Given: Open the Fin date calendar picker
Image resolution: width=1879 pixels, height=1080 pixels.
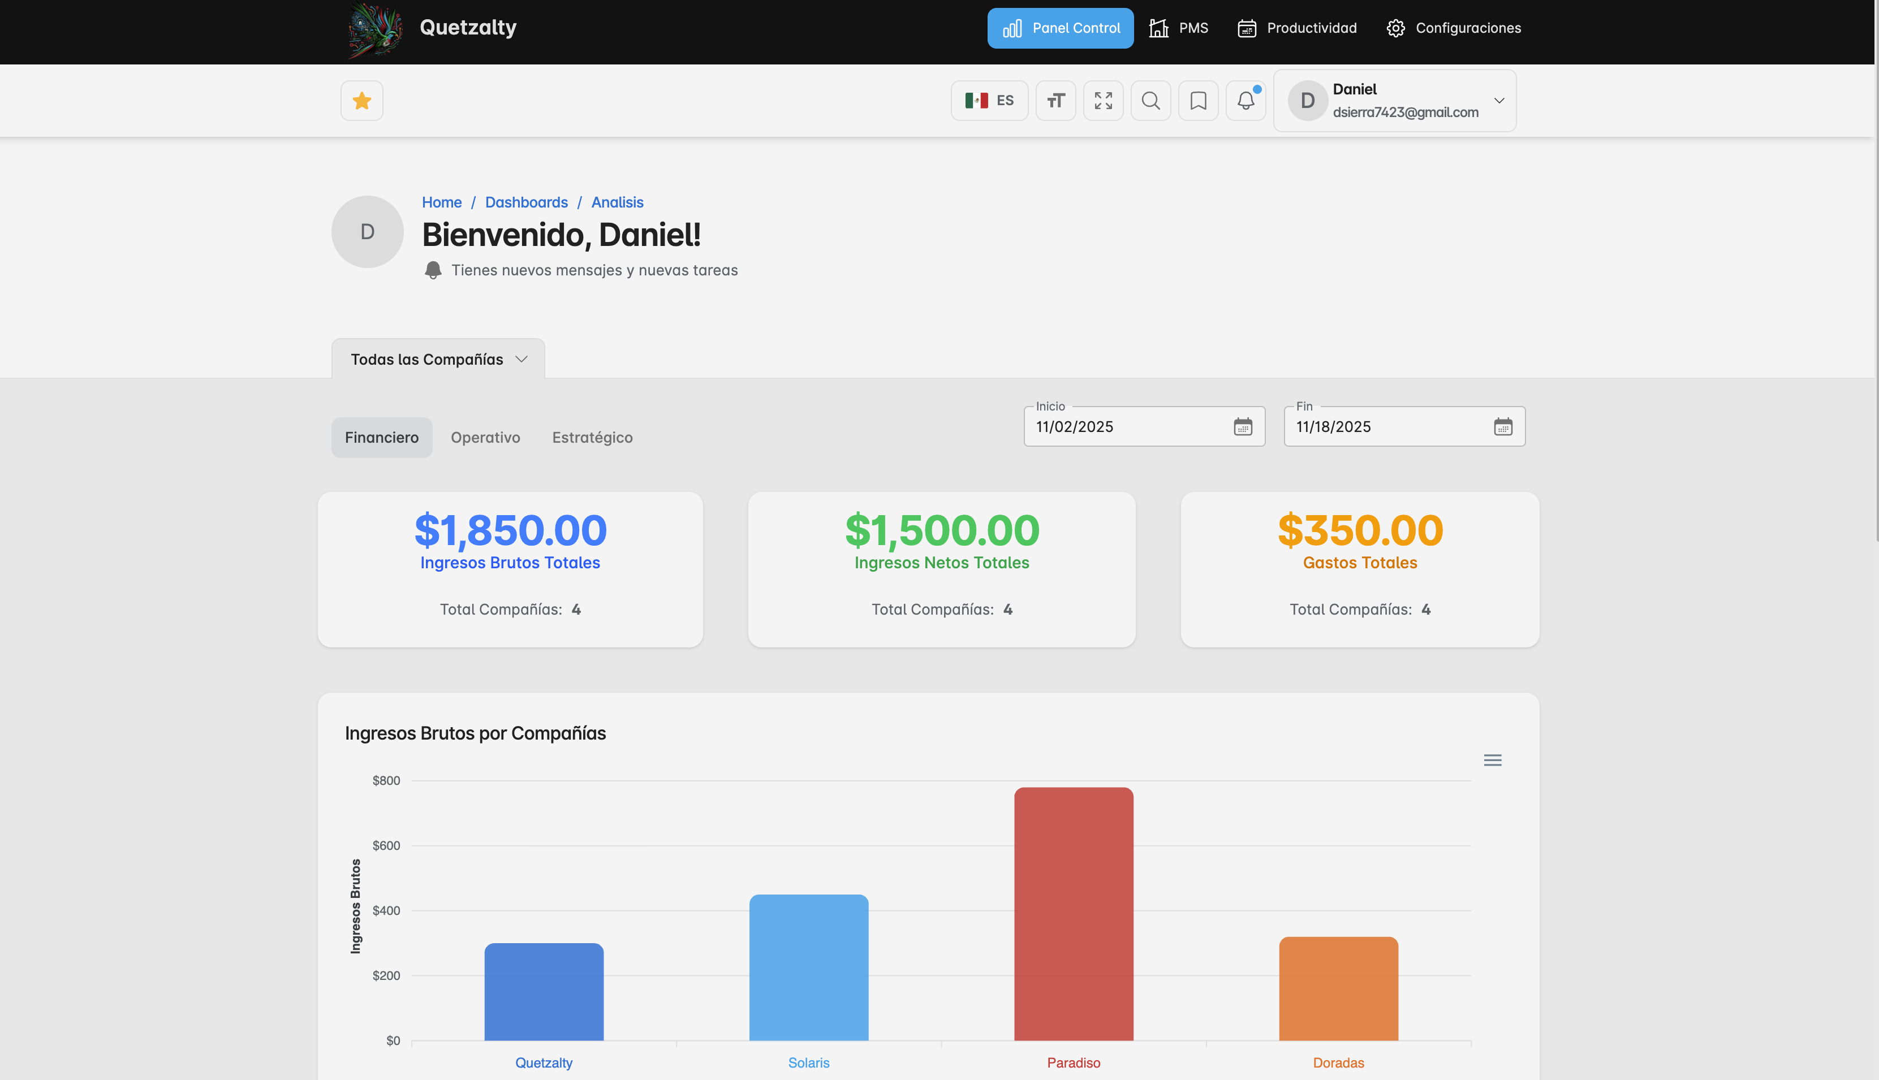Looking at the screenshot, I should point(1502,426).
